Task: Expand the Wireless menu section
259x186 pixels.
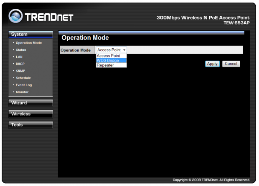Action: [x=31, y=114]
